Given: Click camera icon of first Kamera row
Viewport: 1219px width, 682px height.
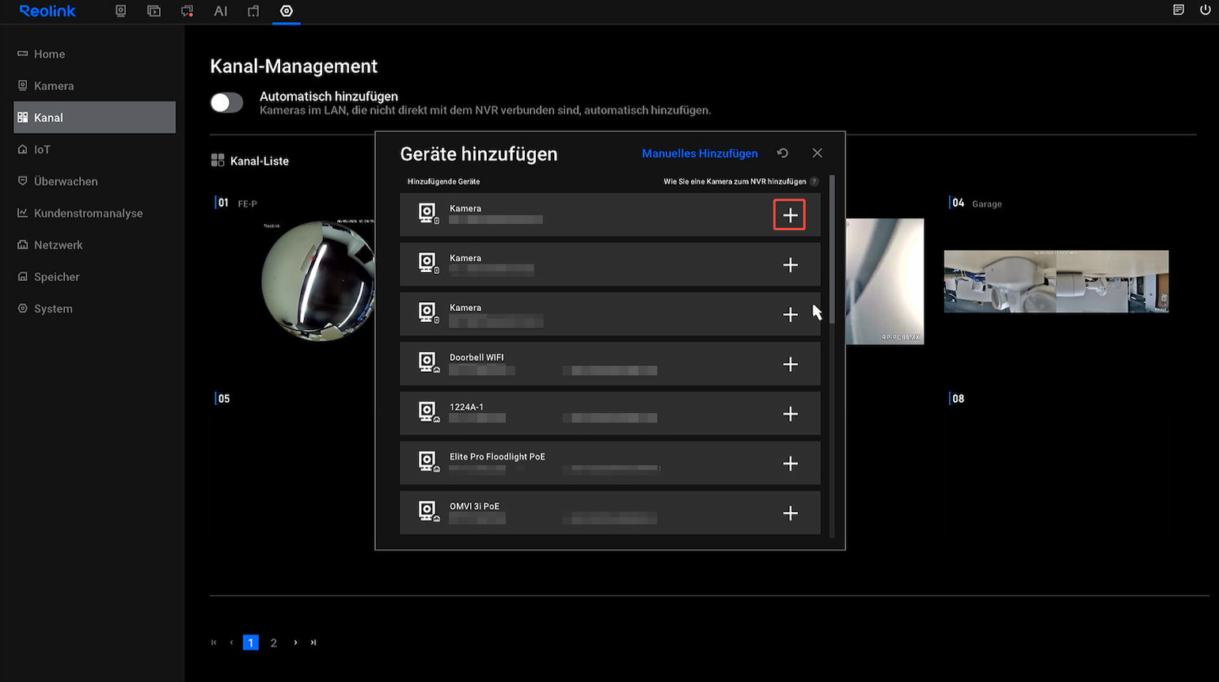Looking at the screenshot, I should 428,214.
